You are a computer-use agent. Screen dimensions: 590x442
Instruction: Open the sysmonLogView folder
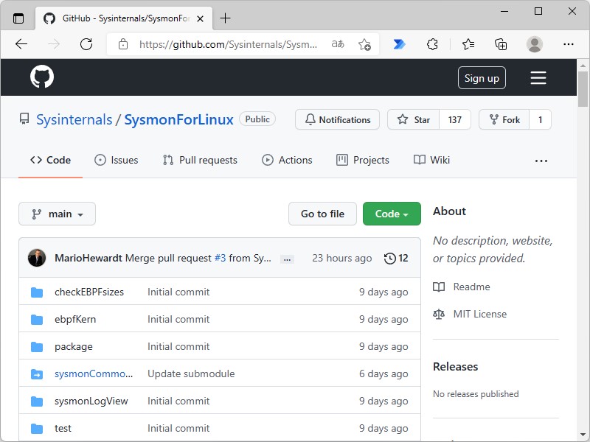pyautogui.click(x=91, y=401)
